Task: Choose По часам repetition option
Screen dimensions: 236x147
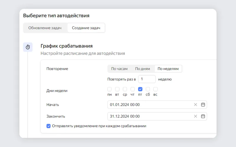Action: click(119, 69)
